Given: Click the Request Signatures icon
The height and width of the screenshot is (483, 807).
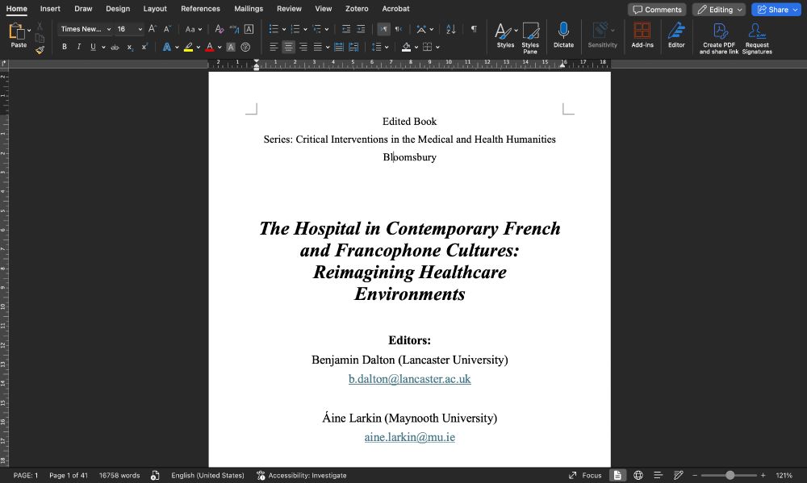Looking at the screenshot, I should 757,38.
